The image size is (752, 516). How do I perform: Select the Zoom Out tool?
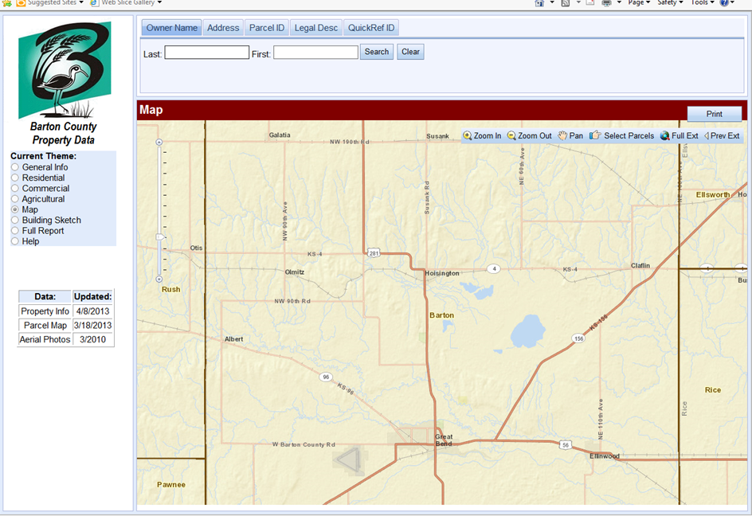pyautogui.click(x=528, y=135)
